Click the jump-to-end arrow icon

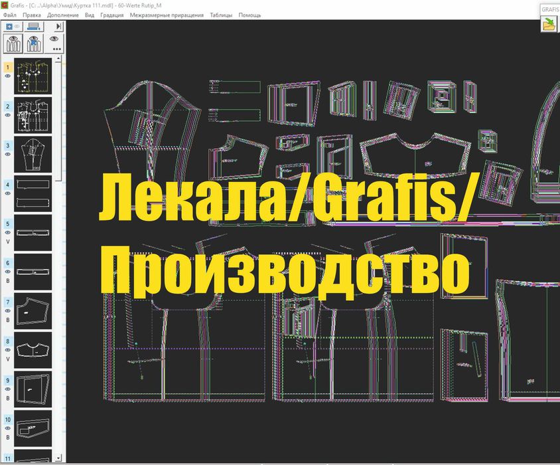click(59, 26)
